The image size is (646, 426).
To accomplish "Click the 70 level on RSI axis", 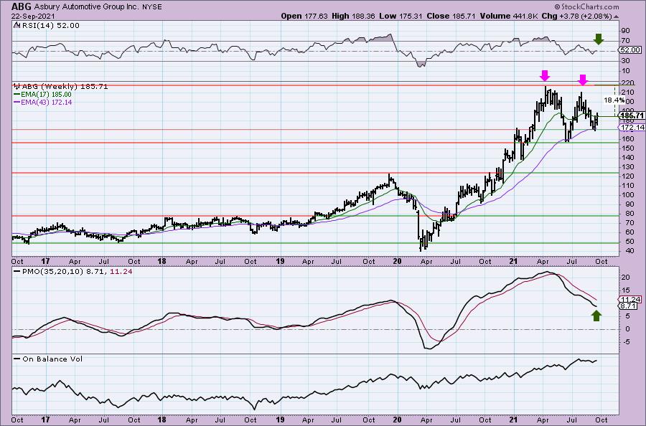I will click(x=625, y=41).
